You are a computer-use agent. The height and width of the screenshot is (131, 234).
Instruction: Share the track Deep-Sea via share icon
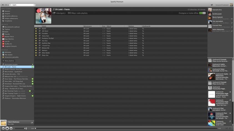39,55
